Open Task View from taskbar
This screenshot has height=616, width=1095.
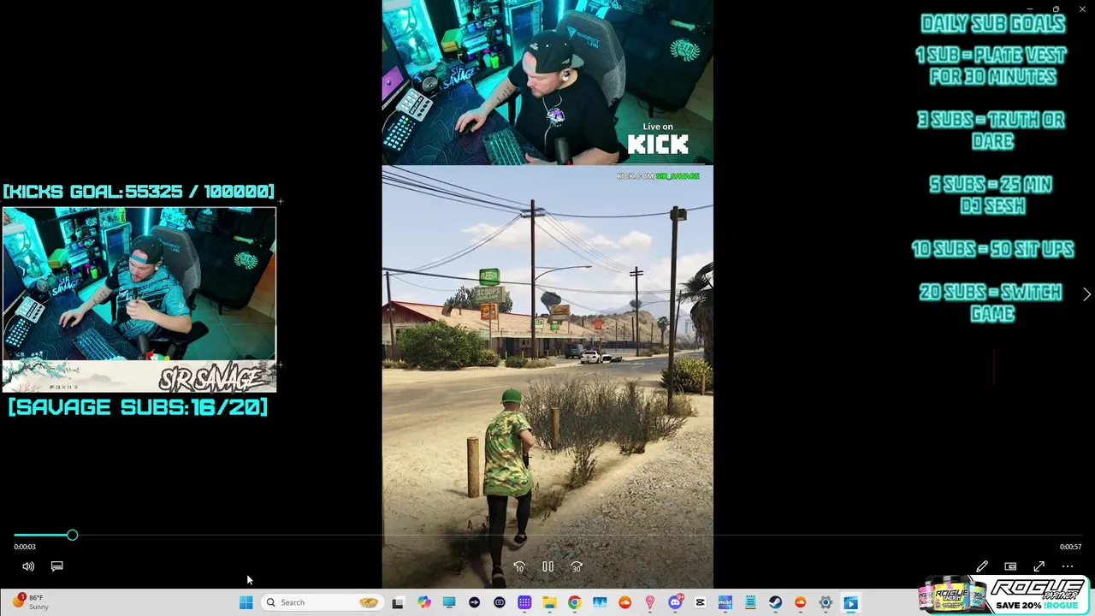point(398,602)
